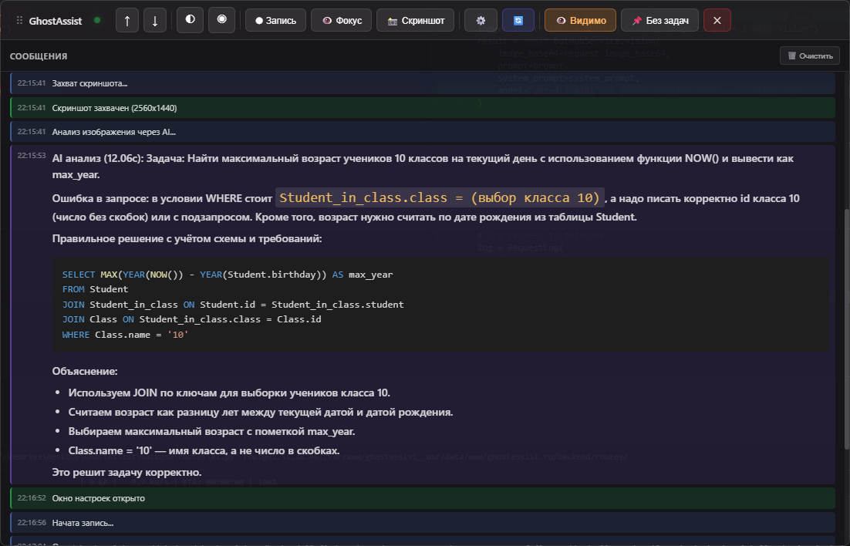Click the SQL code block
The image size is (850, 546).
[x=440, y=305]
